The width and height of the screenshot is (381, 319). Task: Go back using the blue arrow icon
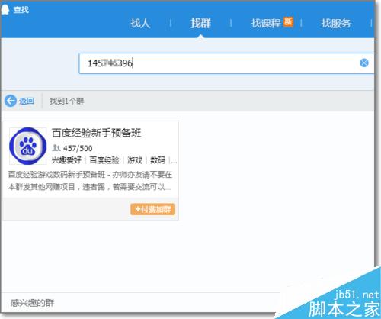pos(11,101)
